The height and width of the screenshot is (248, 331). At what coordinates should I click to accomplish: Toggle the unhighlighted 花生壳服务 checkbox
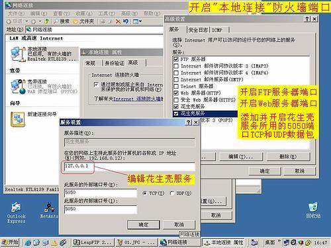tap(176, 106)
